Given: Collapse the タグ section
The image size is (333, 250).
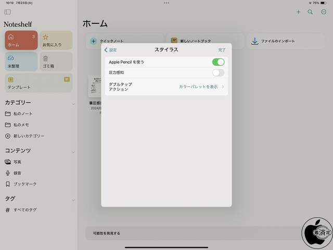Looking at the screenshot, I should (73, 199).
